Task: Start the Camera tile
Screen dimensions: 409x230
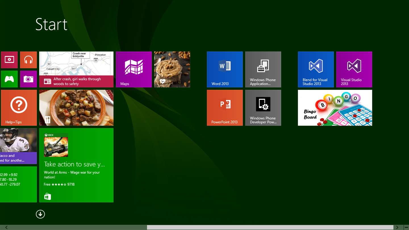Action: [x=28, y=79]
